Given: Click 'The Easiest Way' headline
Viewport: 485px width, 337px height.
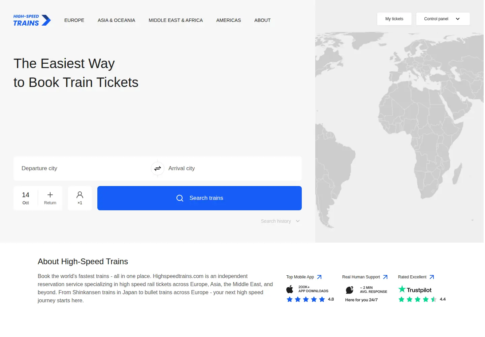Looking at the screenshot, I should [64, 64].
